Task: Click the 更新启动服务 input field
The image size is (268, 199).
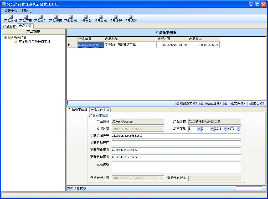Action: pyautogui.click(x=176, y=157)
